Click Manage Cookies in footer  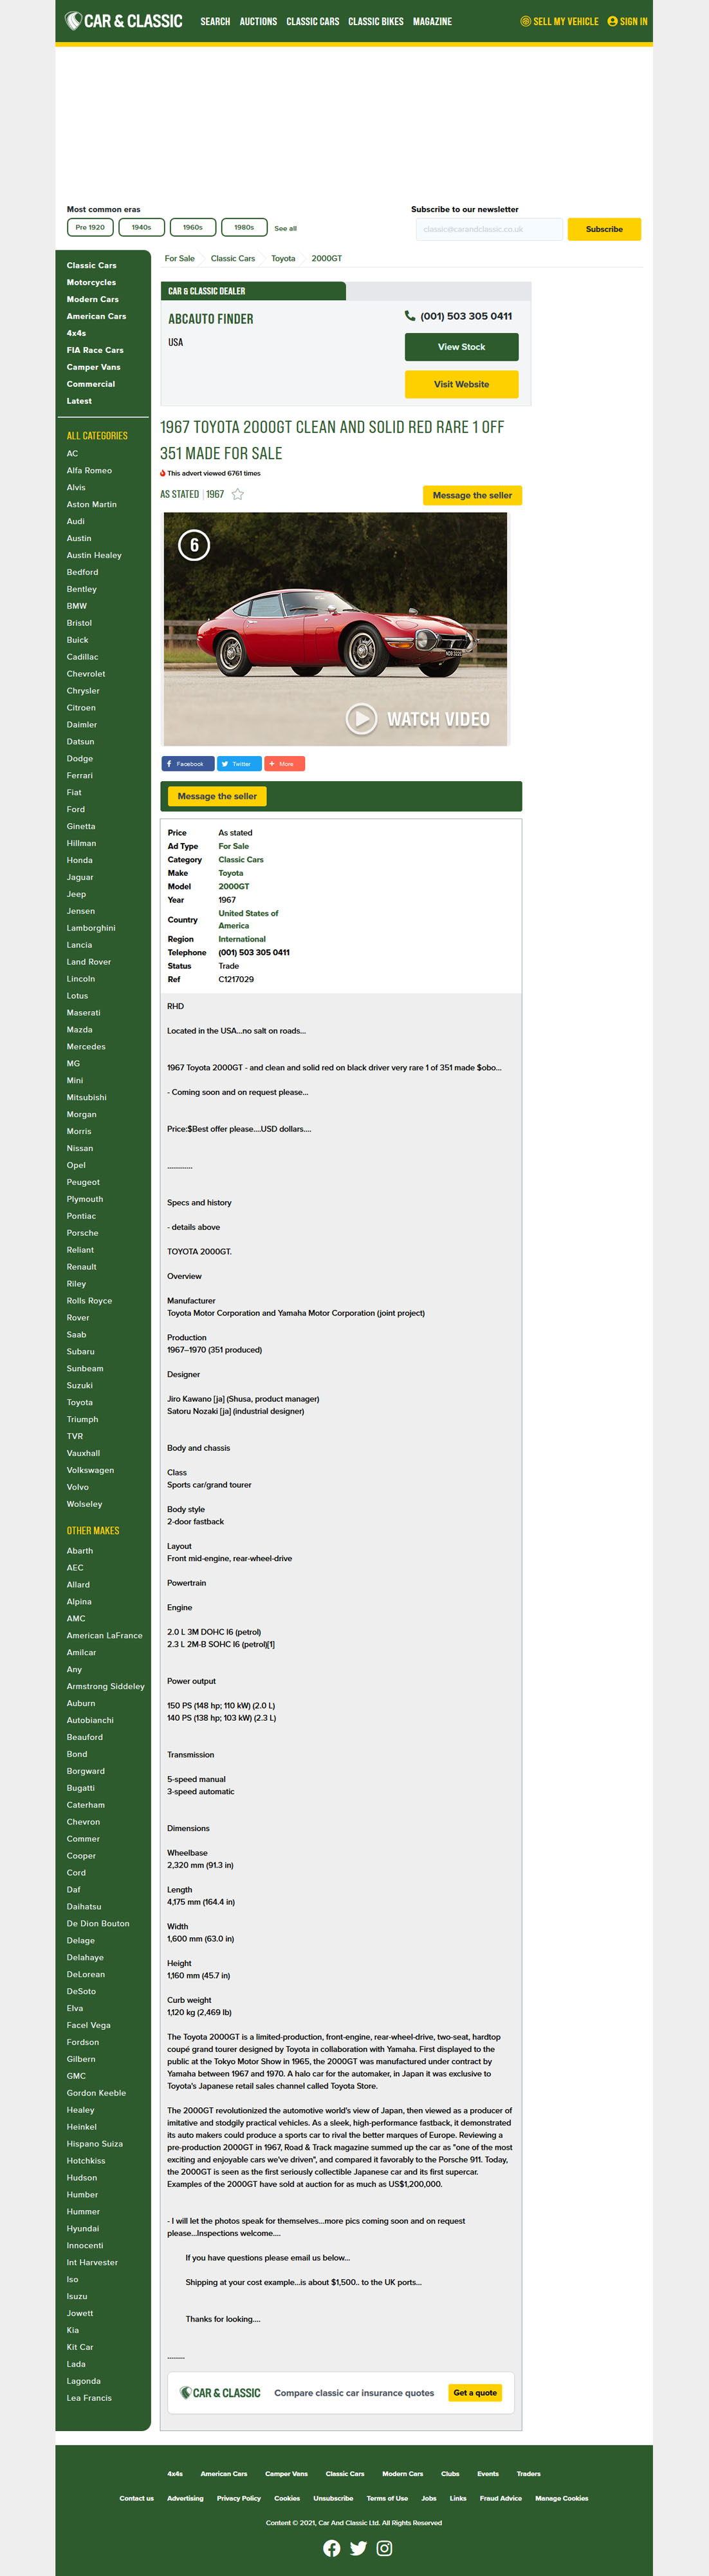coord(561,2498)
